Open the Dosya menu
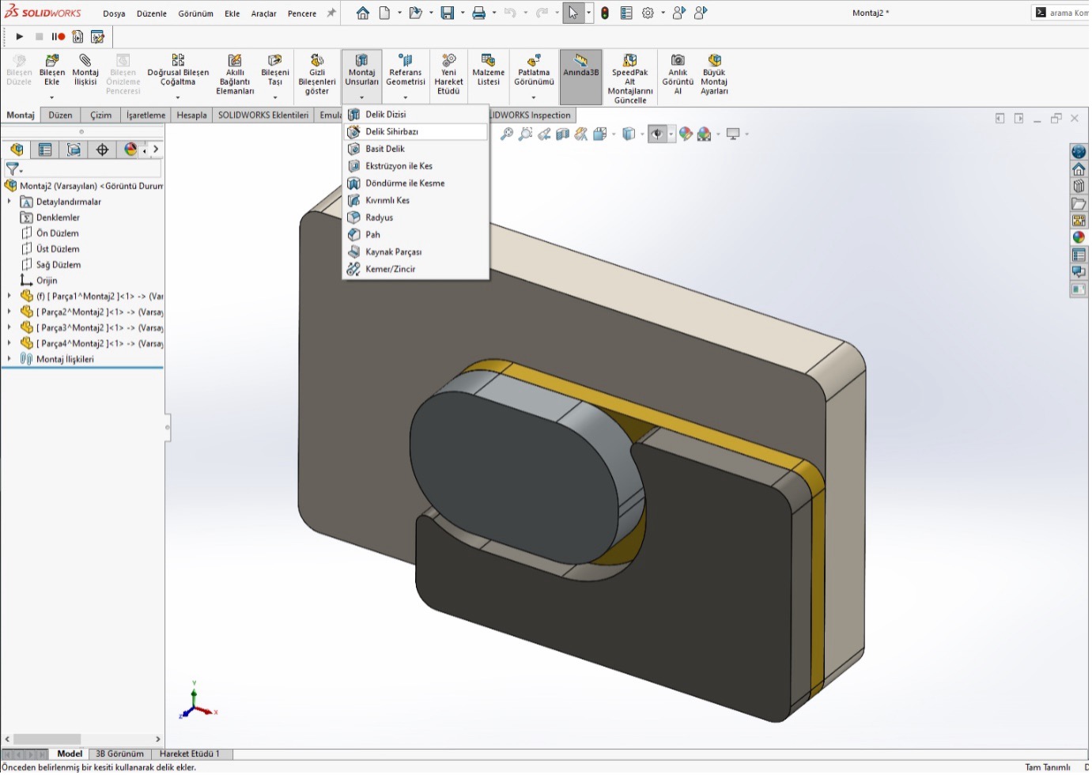 pos(114,13)
